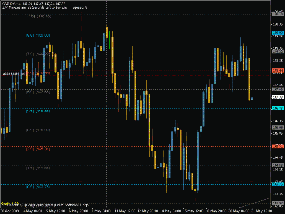Click the 148.44 red price axis tag
The width and height of the screenshot is (285, 214).
pyautogui.click(x=278, y=70)
